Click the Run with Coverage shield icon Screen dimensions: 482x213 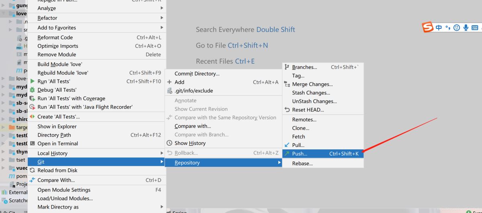tap(33, 98)
